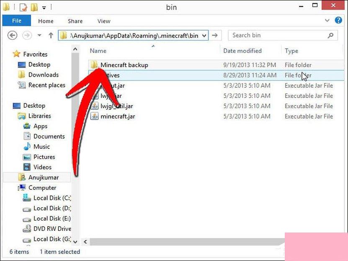Switch to the Share ribbon tab

click(75, 21)
